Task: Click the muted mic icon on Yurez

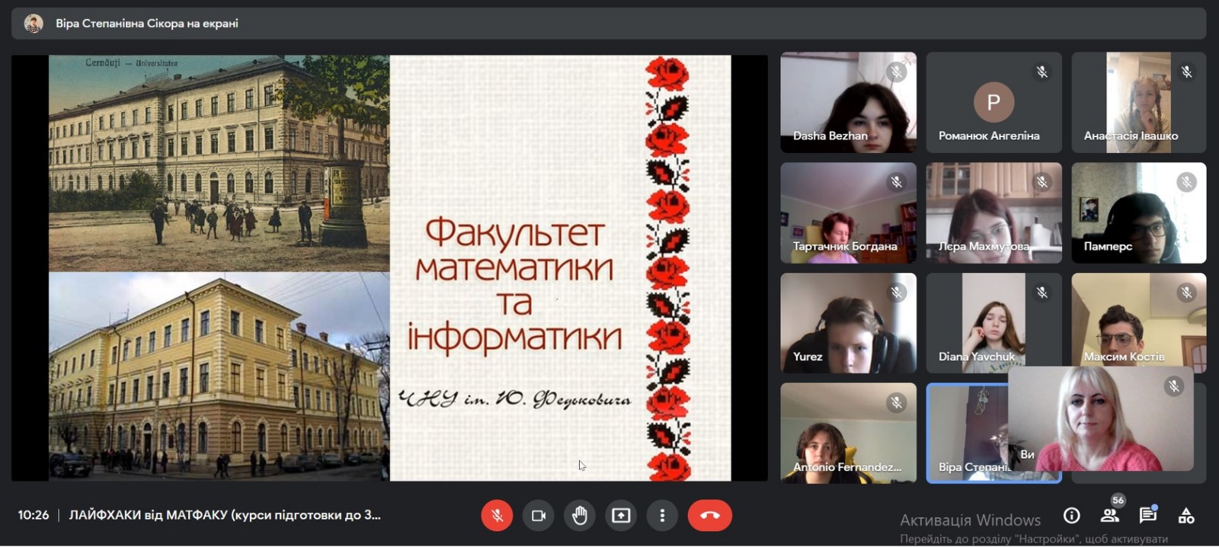Action: click(897, 293)
